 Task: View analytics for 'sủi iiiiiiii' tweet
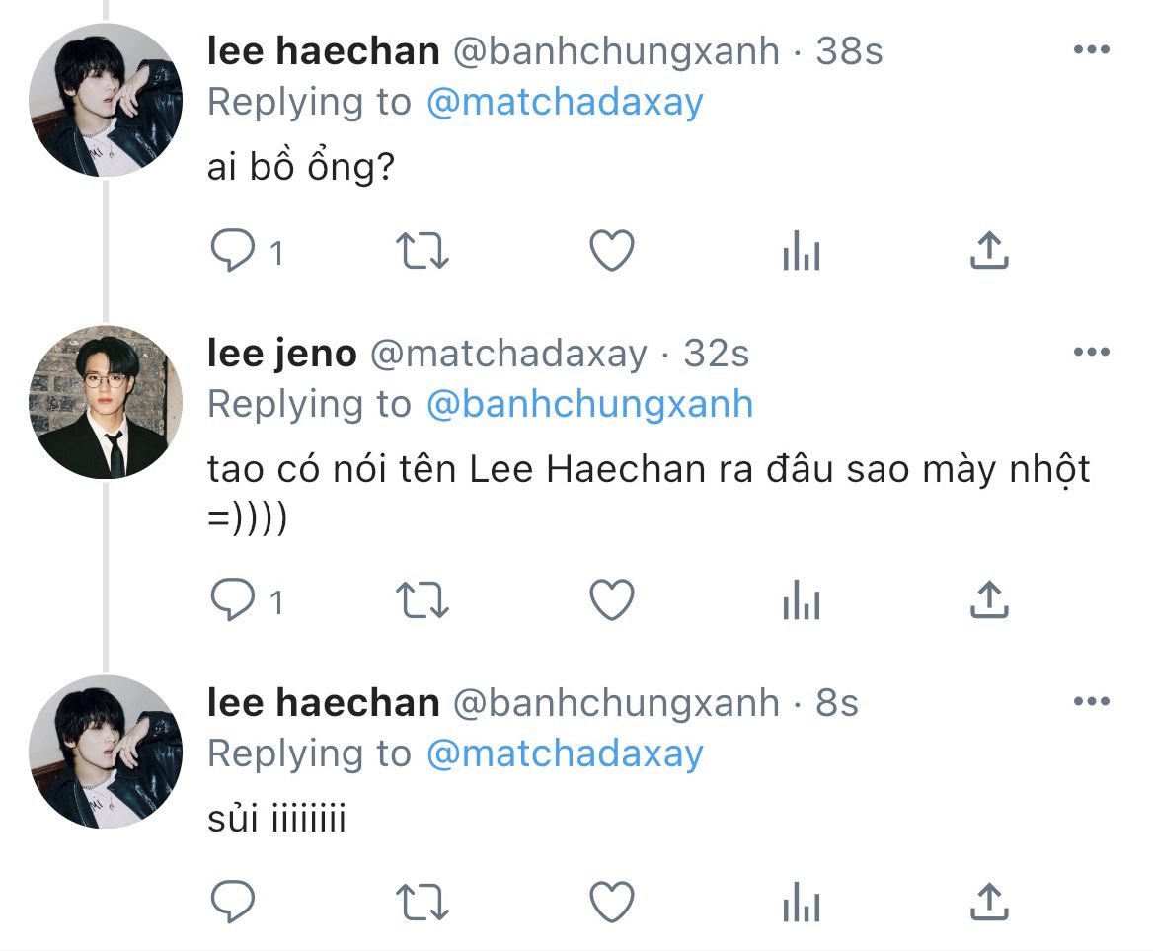801,901
